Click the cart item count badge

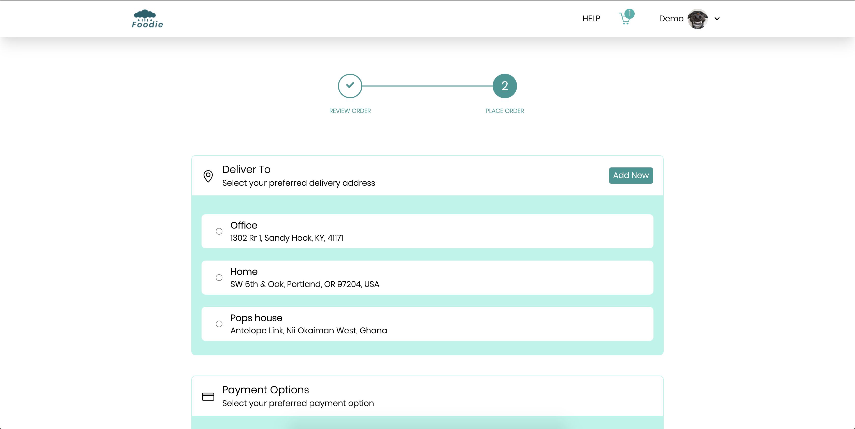click(629, 13)
